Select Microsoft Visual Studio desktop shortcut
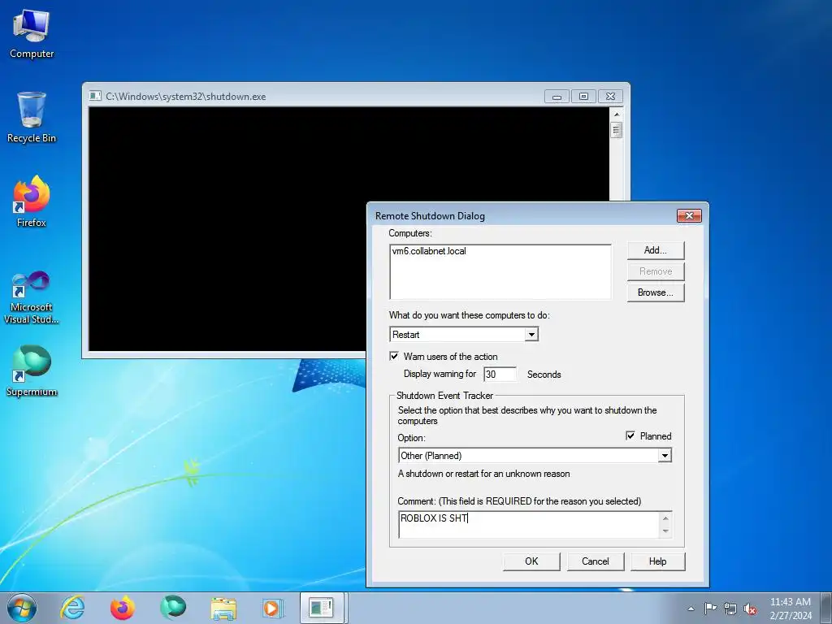Viewport: 832px width, 624px height. pyautogui.click(x=32, y=297)
